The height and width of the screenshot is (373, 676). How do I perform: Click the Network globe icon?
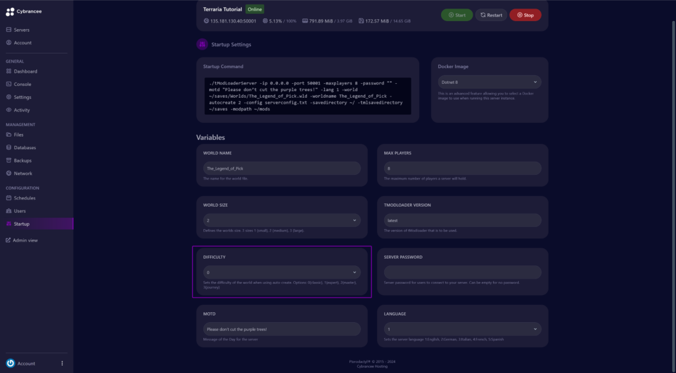pos(9,174)
